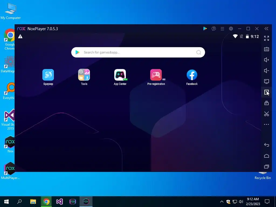Image resolution: width=276 pixels, height=207 pixels.
Task: Click the battery icon in Android status bar
Action: [247, 36]
